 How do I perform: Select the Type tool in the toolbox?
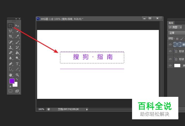17,64
